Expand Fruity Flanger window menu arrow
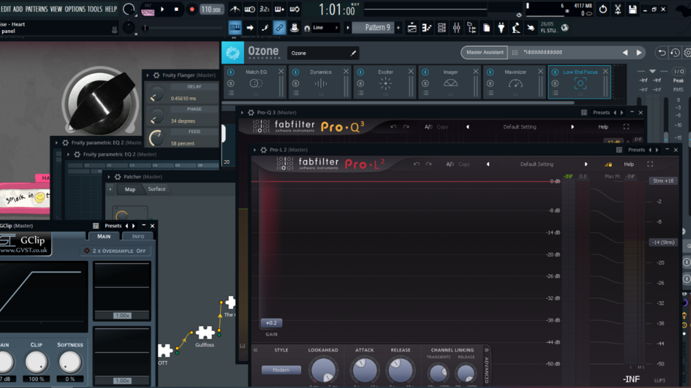Viewport: 691px width, 388px height. (x=148, y=76)
